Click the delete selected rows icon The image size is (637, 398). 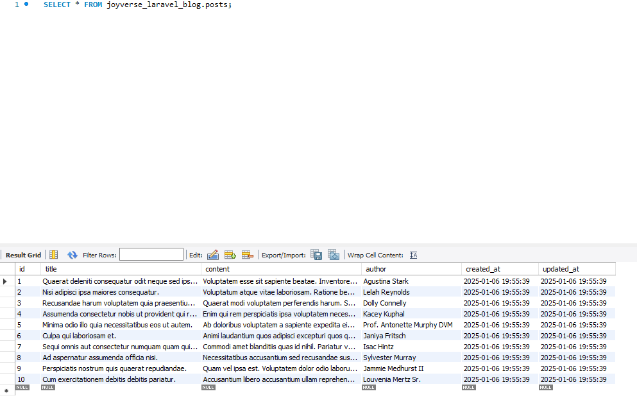(x=248, y=255)
